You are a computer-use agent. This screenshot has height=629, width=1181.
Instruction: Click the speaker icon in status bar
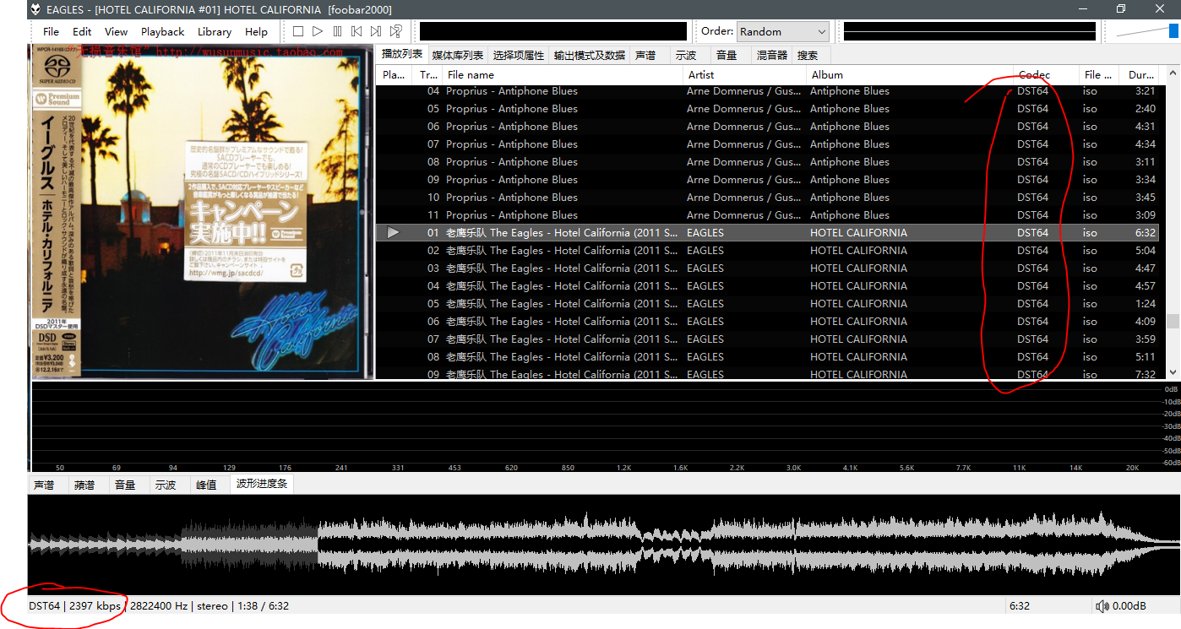(1102, 606)
